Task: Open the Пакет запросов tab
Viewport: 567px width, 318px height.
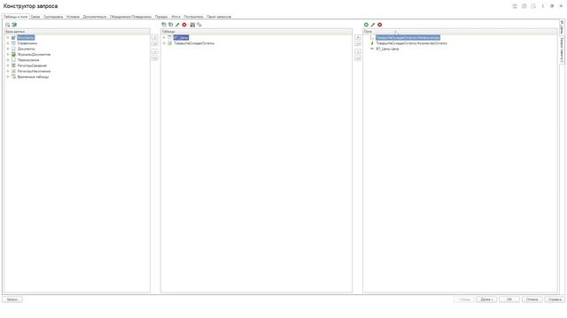Action: point(219,17)
